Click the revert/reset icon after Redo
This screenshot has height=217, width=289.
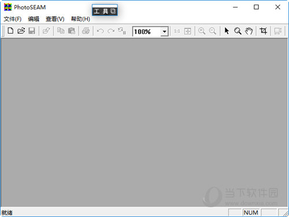(x=122, y=31)
